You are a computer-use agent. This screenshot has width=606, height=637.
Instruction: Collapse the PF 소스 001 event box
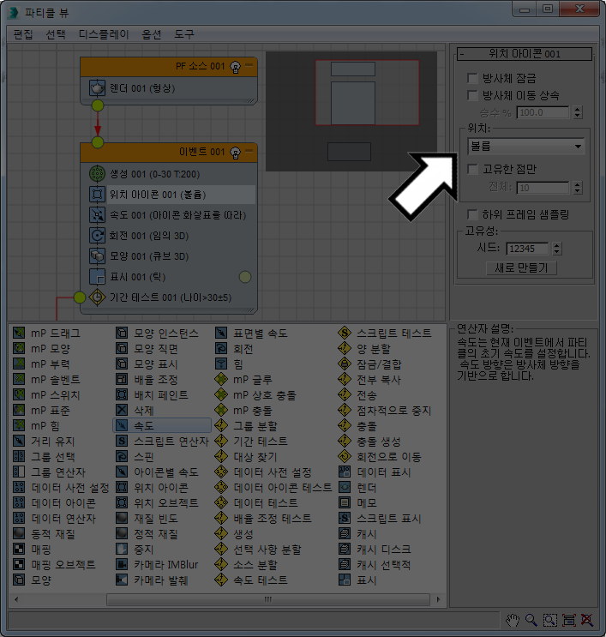(249, 65)
